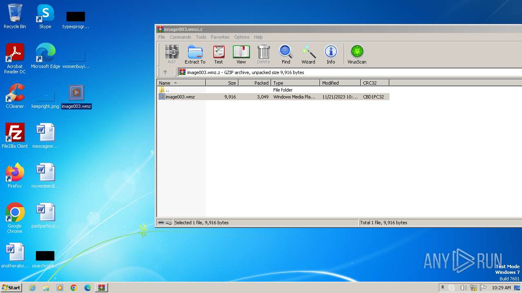The image size is (522, 293).
Task: Click the Extract To toolbar icon
Action: 195,55
